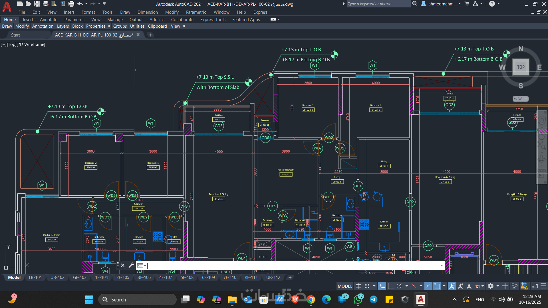Toggle Dynamic Input in status bar
The width and height of the screenshot is (548, 308).
pyautogui.click(x=382, y=286)
